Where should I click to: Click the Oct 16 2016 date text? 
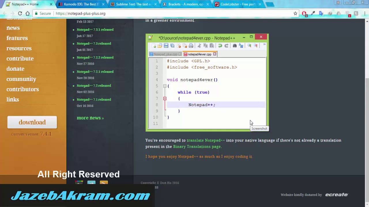pos(85,106)
